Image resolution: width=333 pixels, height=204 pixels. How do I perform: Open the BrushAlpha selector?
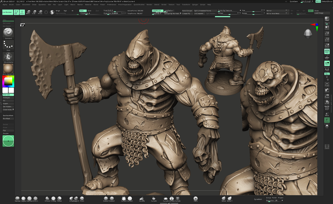click(8, 57)
